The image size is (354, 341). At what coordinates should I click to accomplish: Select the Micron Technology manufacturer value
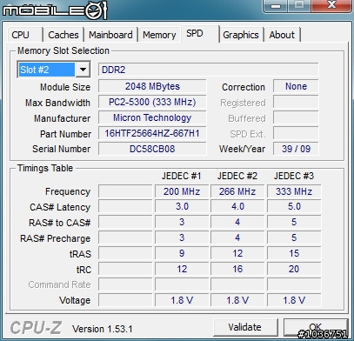[152, 117]
